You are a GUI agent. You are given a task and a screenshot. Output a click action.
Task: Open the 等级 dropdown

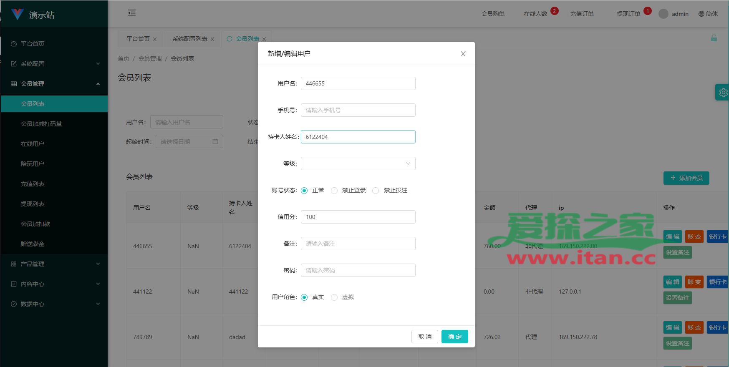click(x=358, y=163)
